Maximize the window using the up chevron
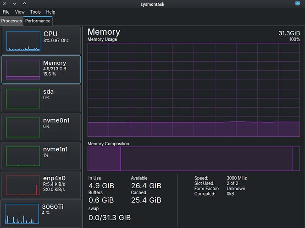 [24, 4]
